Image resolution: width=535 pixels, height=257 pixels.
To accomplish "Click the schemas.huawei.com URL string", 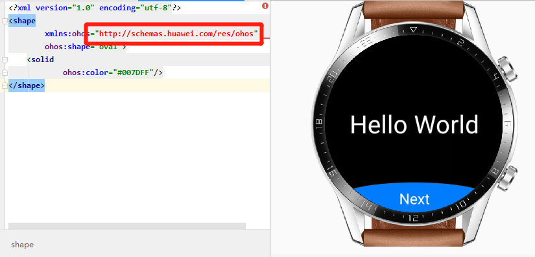I will click(176, 34).
